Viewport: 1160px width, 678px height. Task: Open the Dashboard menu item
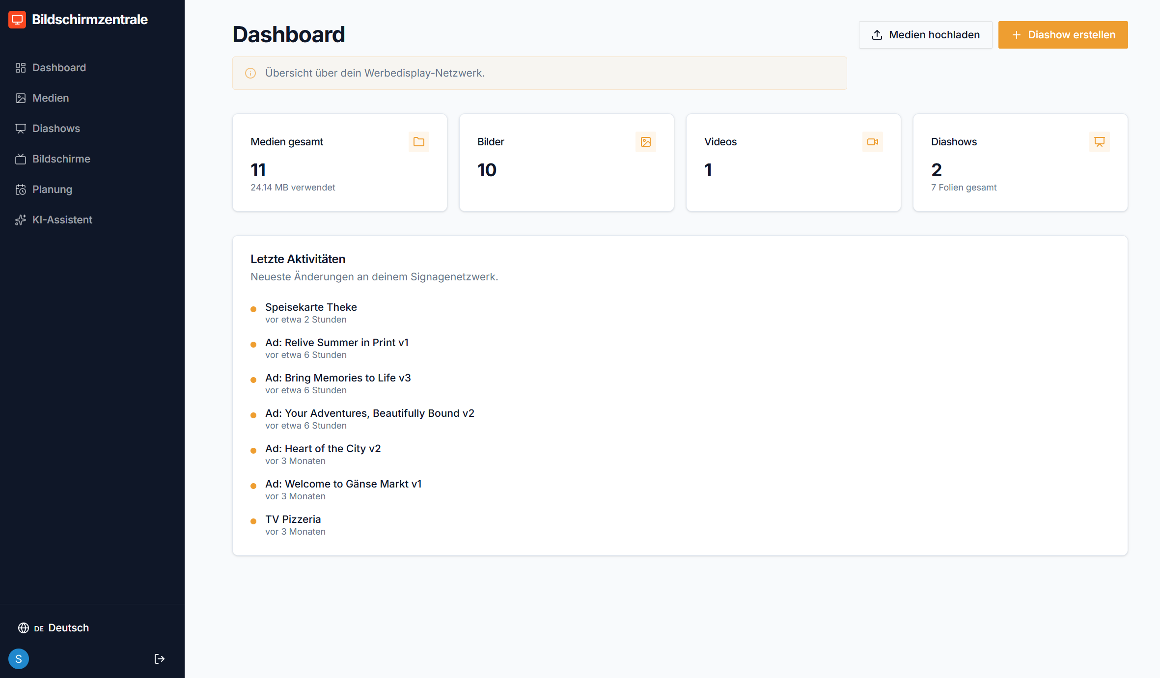coord(92,68)
